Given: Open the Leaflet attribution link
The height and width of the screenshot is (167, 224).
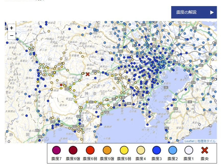Looking at the screenshot, I should point(189,141).
